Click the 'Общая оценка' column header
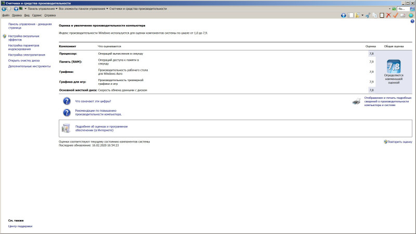The width and height of the screenshot is (416, 234). [x=394, y=46]
